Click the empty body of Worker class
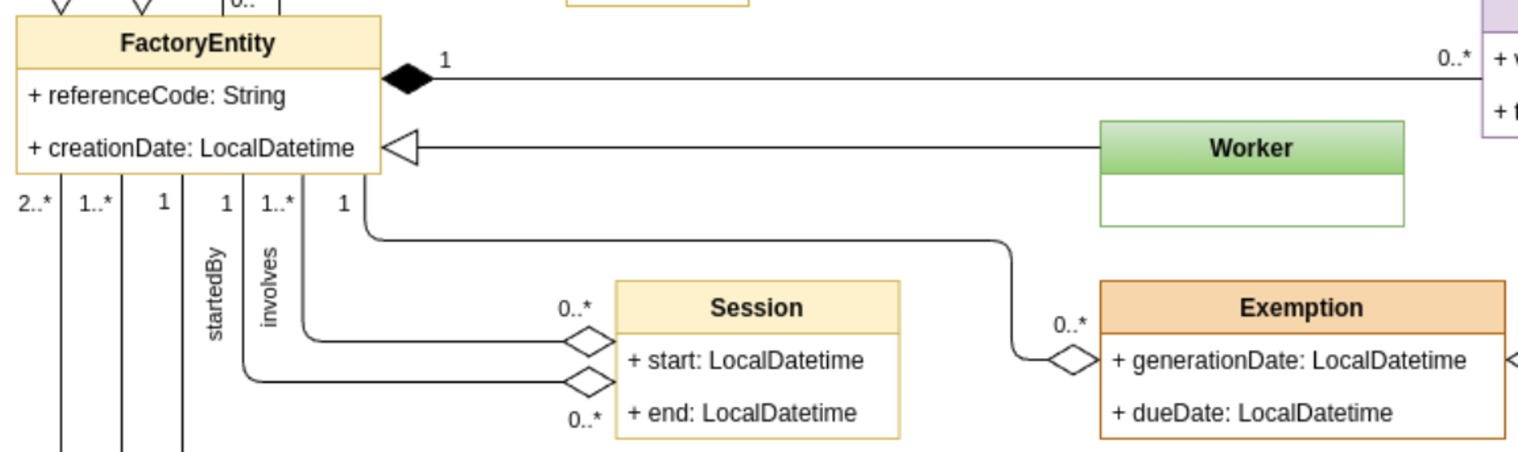The image size is (1518, 452). 1251,200
